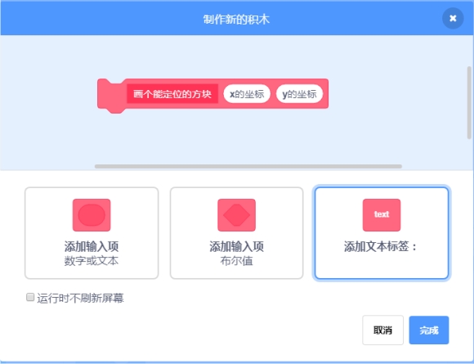Select the 画个能定位的方块 block label
Screen dimensions: 474x364
pyautogui.click(x=172, y=94)
